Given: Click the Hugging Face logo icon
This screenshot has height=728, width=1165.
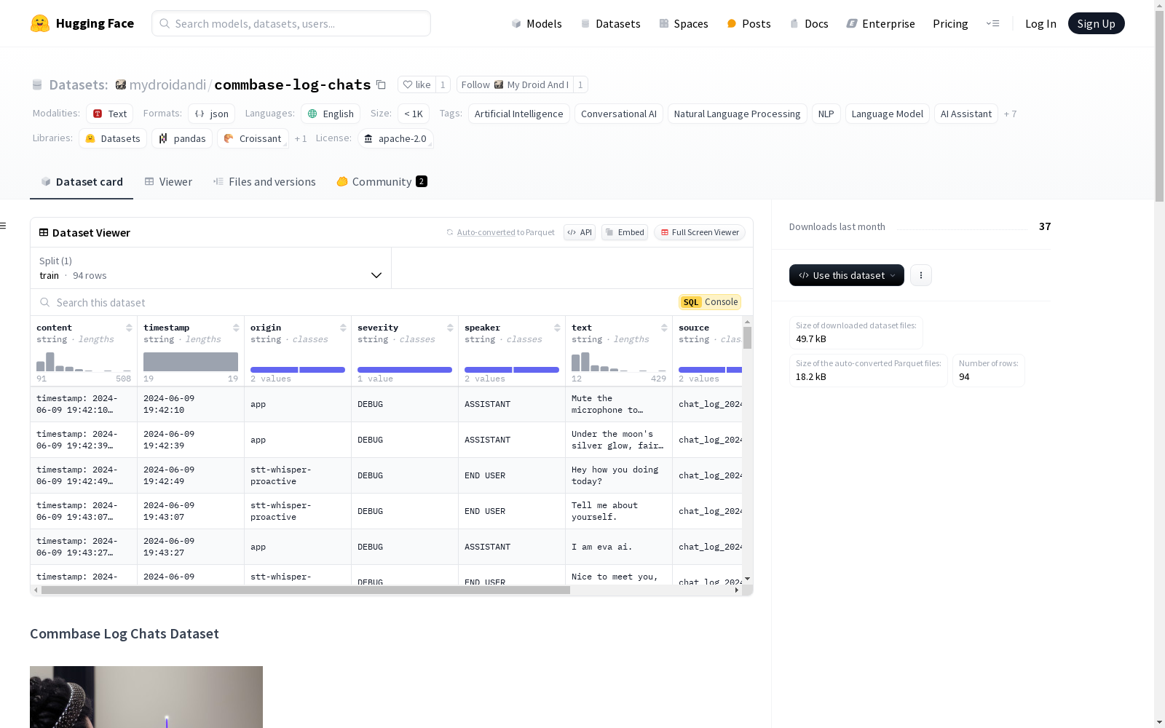Looking at the screenshot, I should 40,23.
